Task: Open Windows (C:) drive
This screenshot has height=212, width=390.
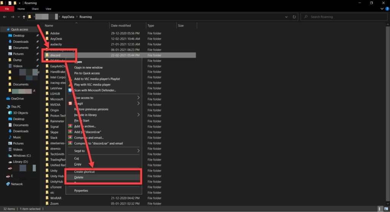Action: tap(22, 156)
